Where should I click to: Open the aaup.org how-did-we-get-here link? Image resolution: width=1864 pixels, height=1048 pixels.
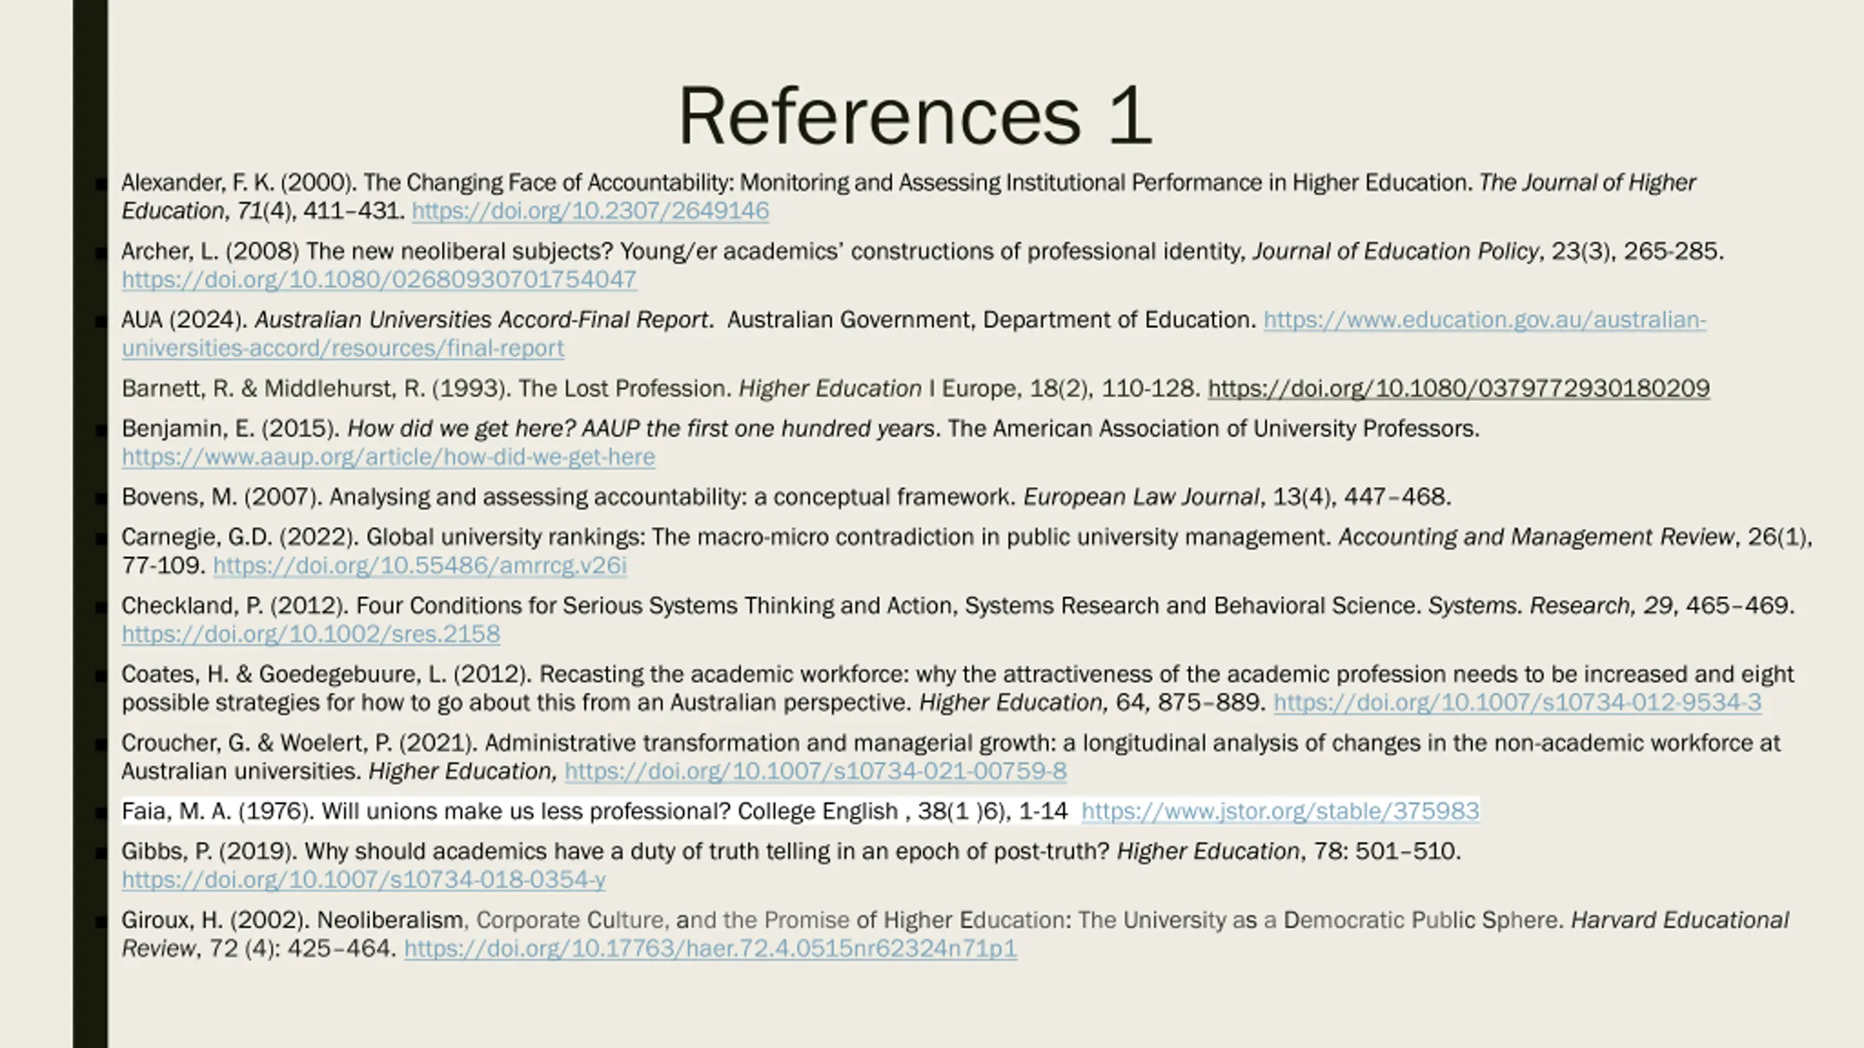[388, 457]
